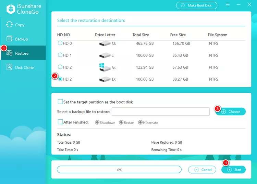Click the Windows system drive icon for G:

(x=105, y=67)
